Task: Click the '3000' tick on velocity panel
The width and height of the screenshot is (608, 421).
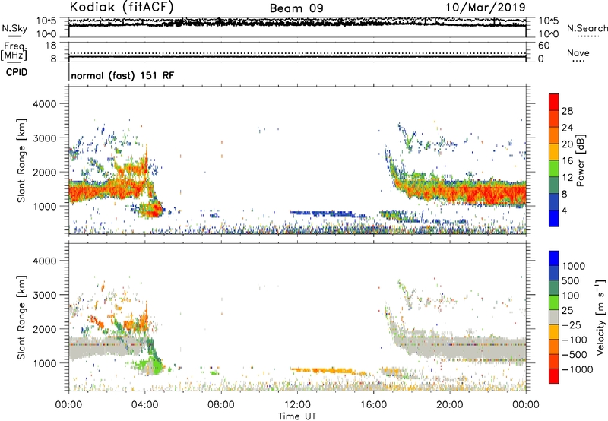Action: pyautogui.click(x=44, y=295)
